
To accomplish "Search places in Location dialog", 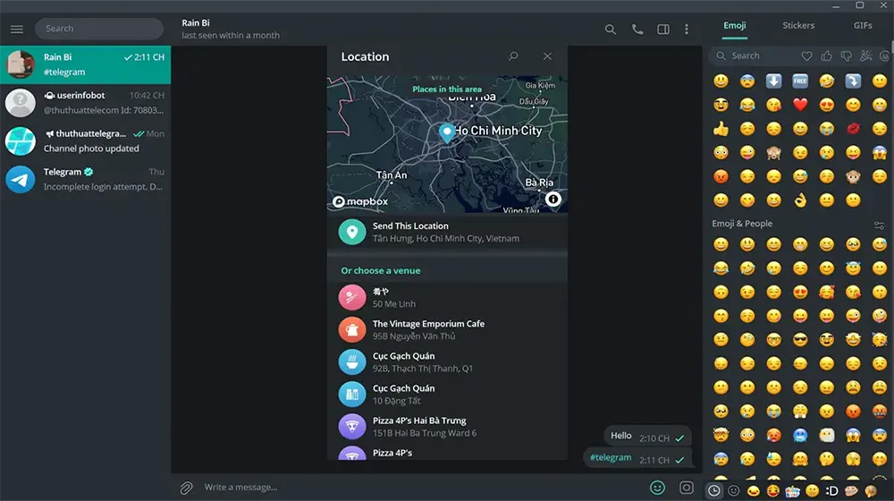I will point(513,56).
